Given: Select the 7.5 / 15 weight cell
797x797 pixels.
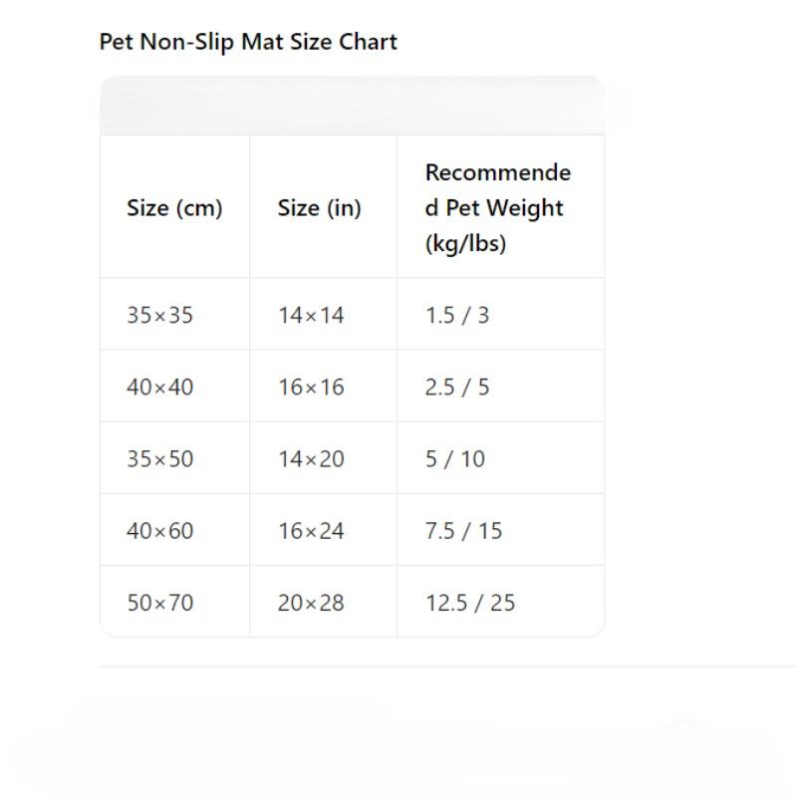Looking at the screenshot, I should pyautogui.click(x=501, y=530).
